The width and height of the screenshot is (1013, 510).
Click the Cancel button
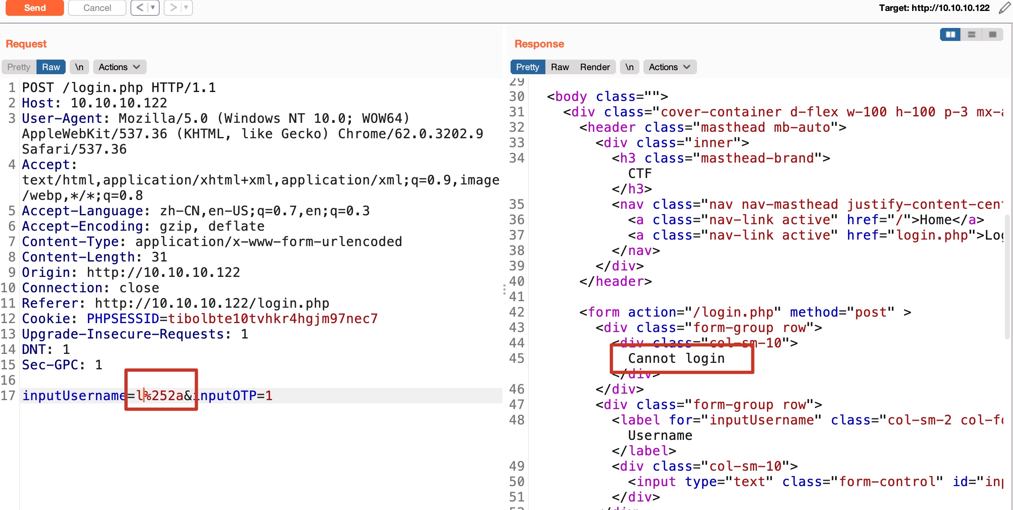[97, 8]
